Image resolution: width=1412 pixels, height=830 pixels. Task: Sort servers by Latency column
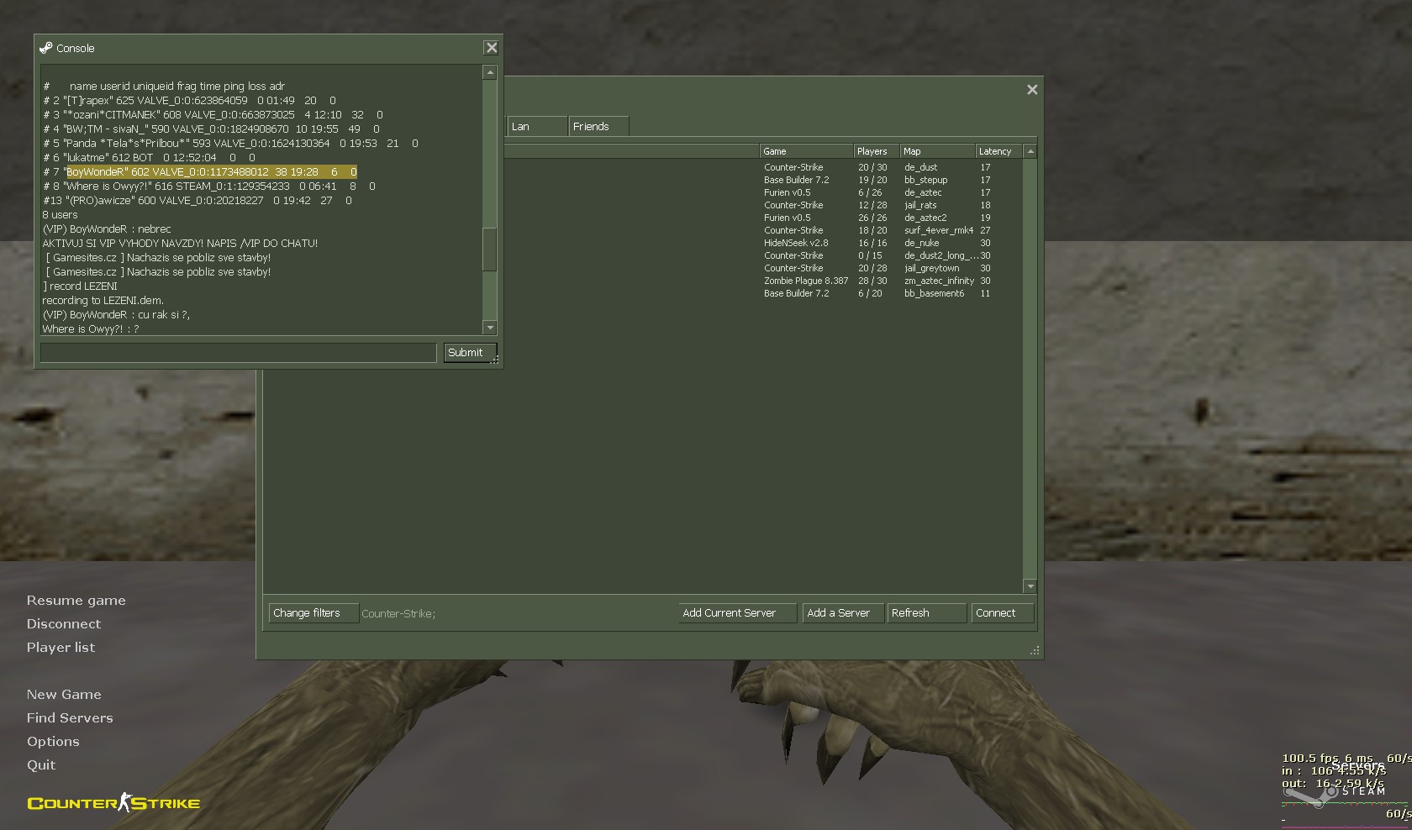click(x=998, y=151)
